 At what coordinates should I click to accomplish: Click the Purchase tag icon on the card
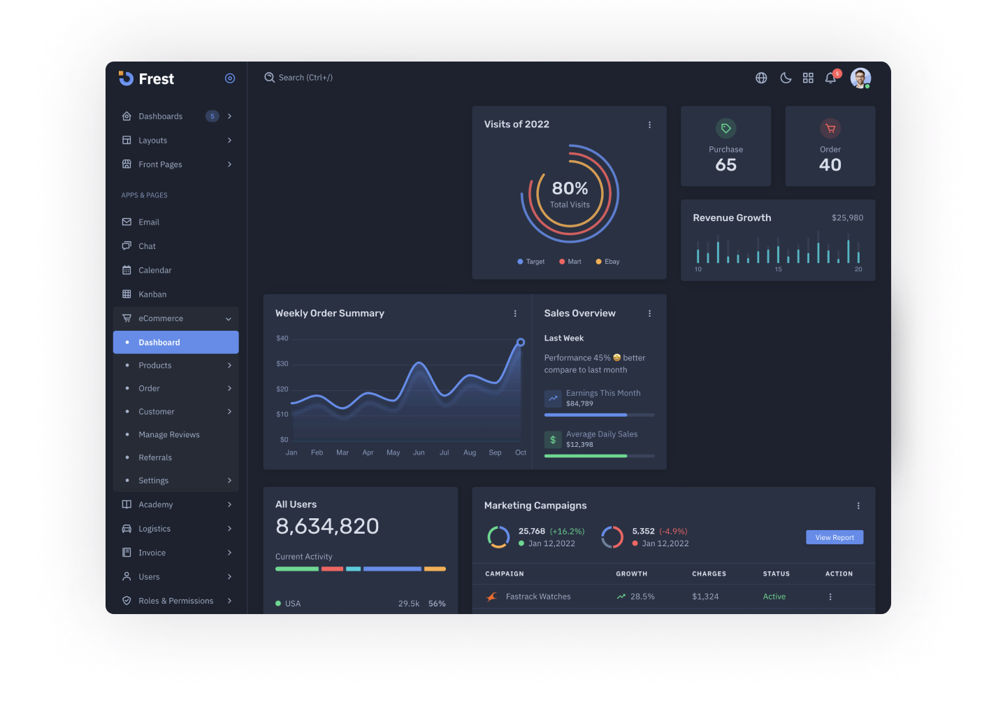[x=726, y=128]
